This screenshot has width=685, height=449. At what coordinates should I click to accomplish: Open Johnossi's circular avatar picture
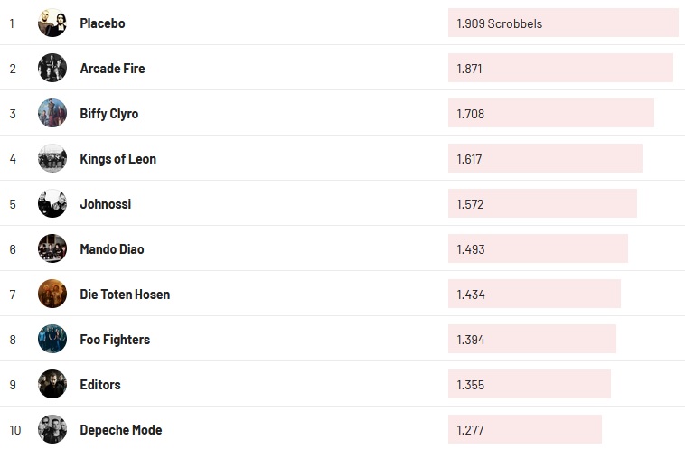(52, 204)
